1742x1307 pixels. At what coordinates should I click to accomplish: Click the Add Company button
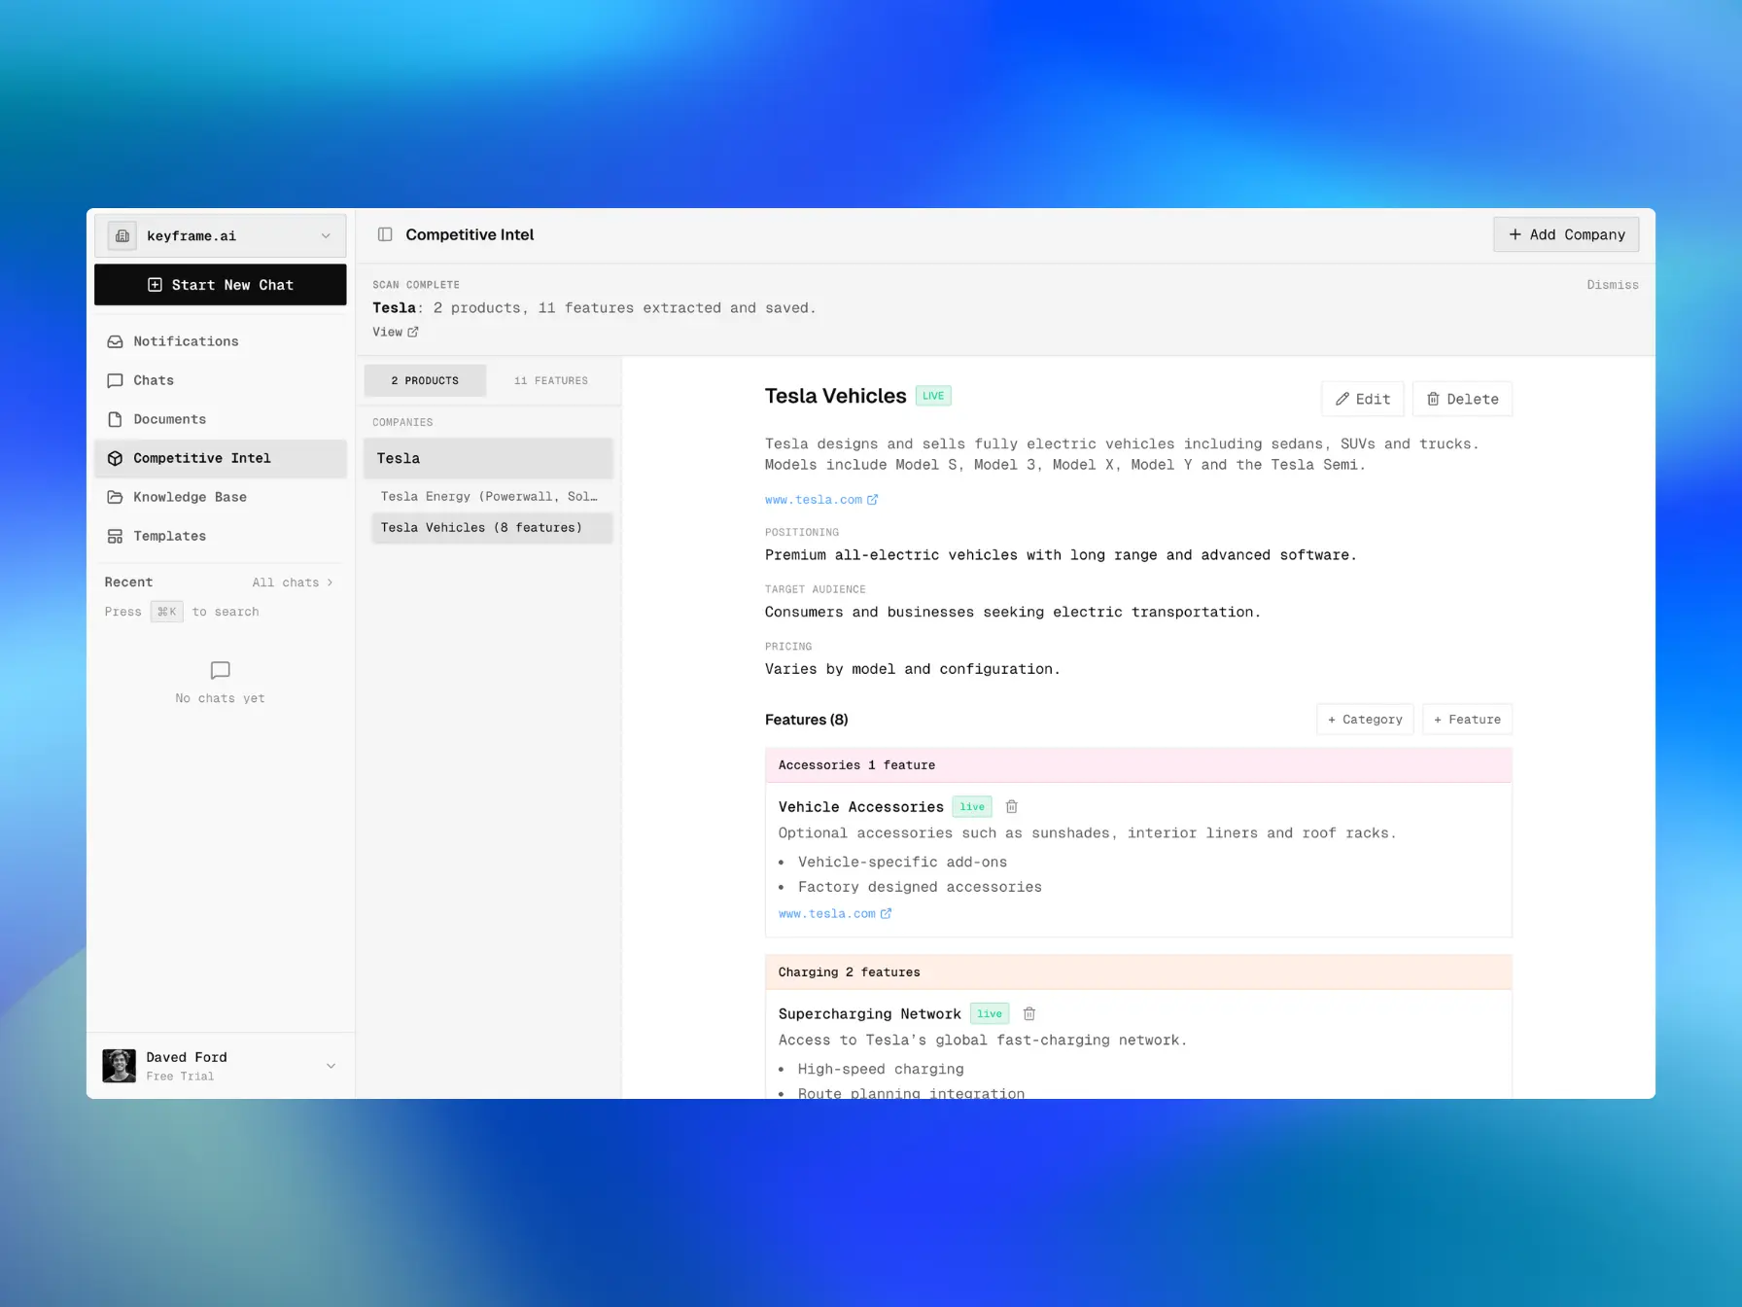pos(1565,234)
